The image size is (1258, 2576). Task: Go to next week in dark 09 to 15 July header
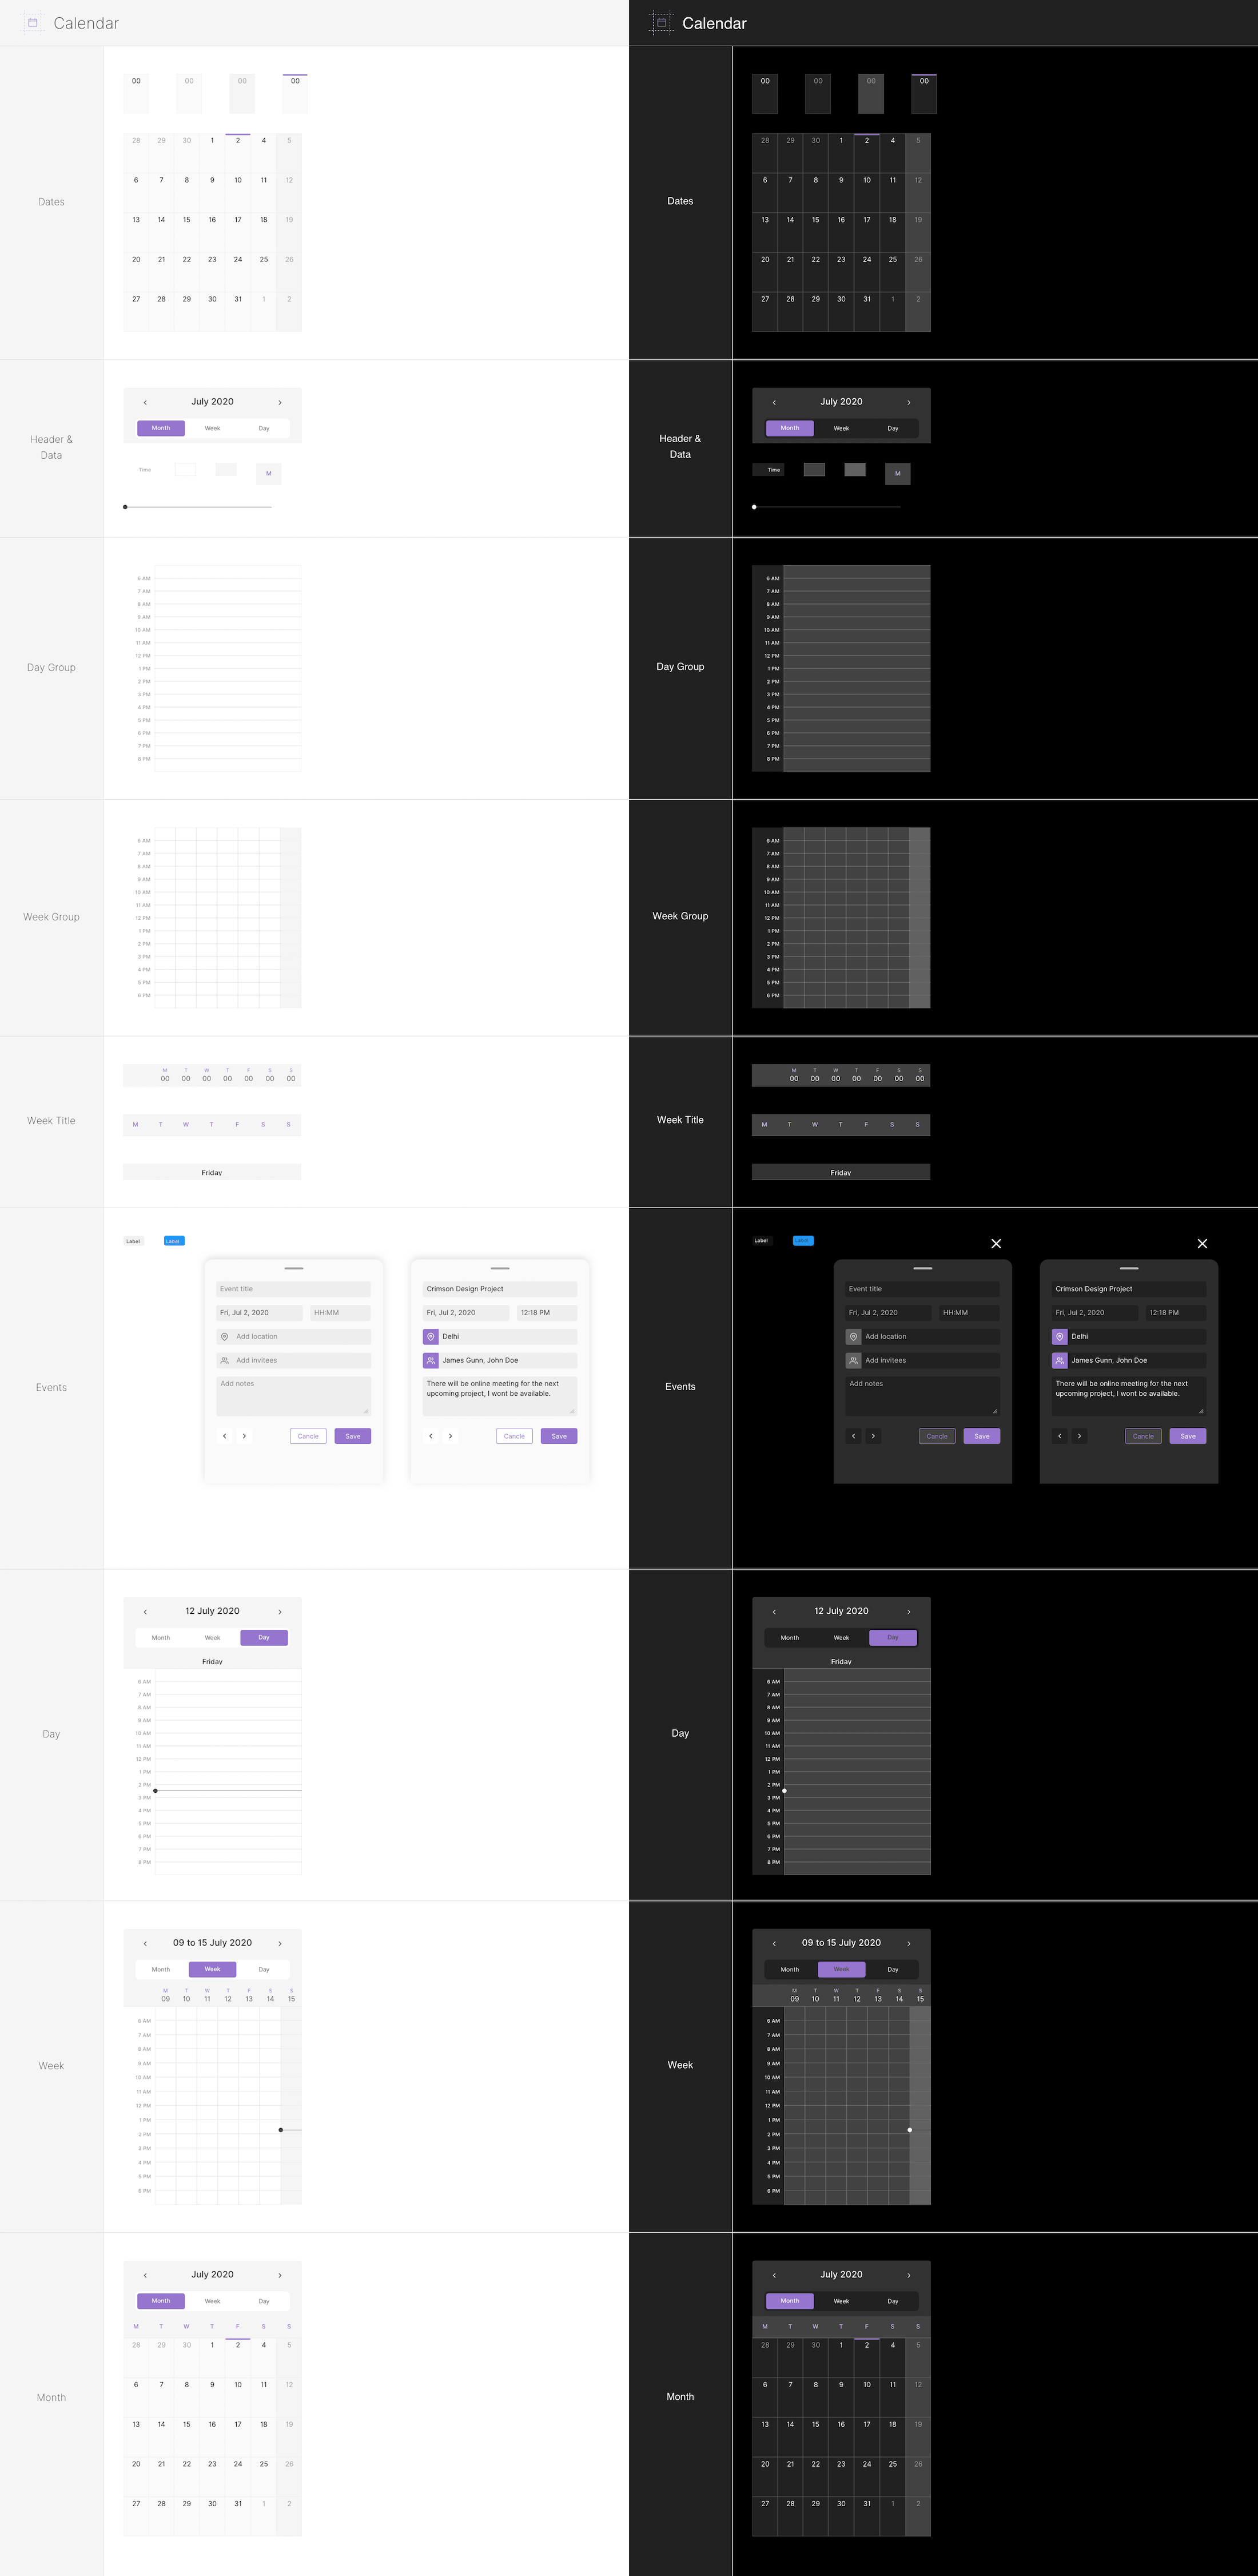(908, 1943)
